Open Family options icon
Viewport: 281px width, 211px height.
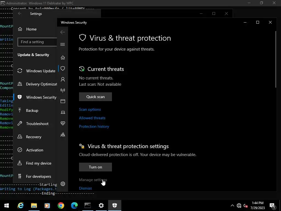[x=63, y=135]
